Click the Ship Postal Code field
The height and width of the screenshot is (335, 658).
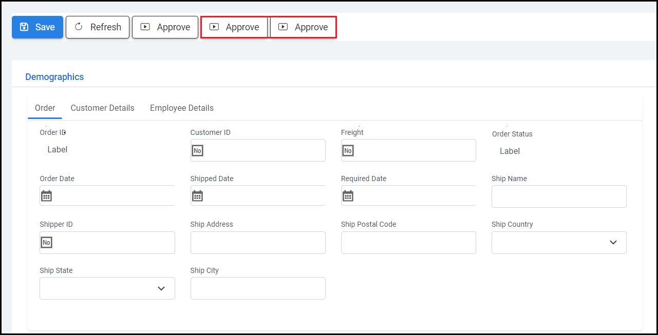[x=408, y=243]
